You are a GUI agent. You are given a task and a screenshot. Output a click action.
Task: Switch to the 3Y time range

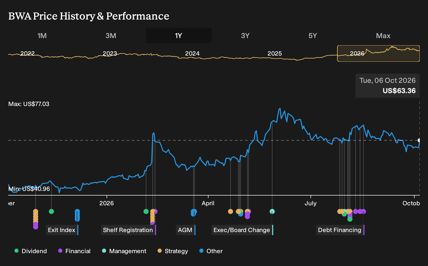tap(245, 36)
